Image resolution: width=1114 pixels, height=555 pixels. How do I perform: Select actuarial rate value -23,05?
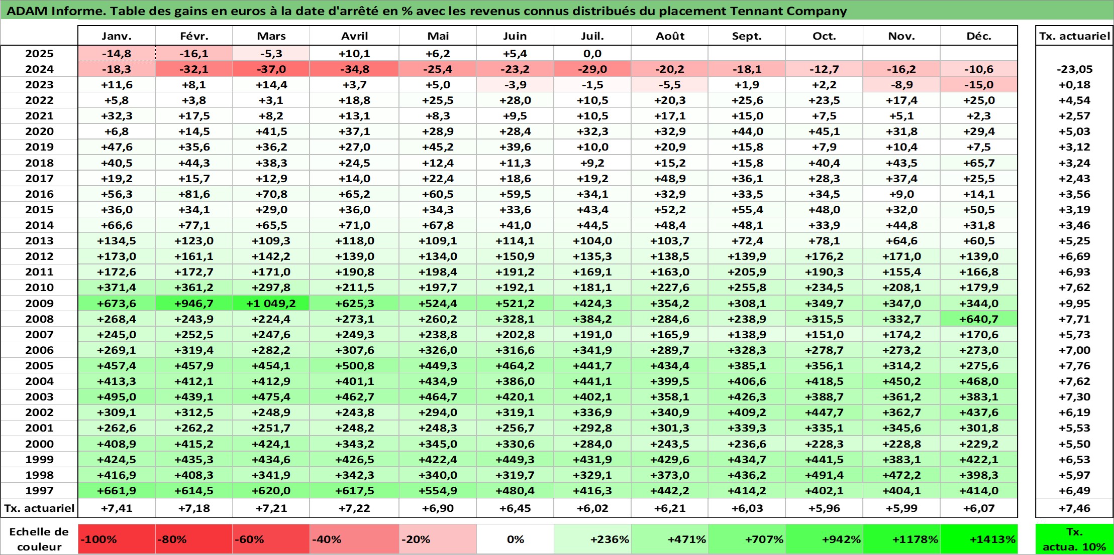[x=1074, y=69]
